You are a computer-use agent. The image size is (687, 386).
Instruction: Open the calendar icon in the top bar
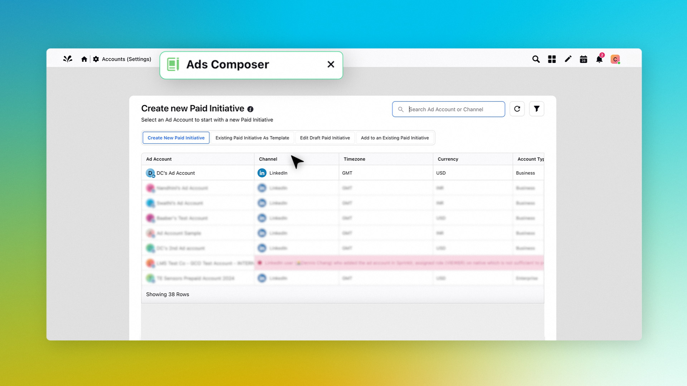584,59
